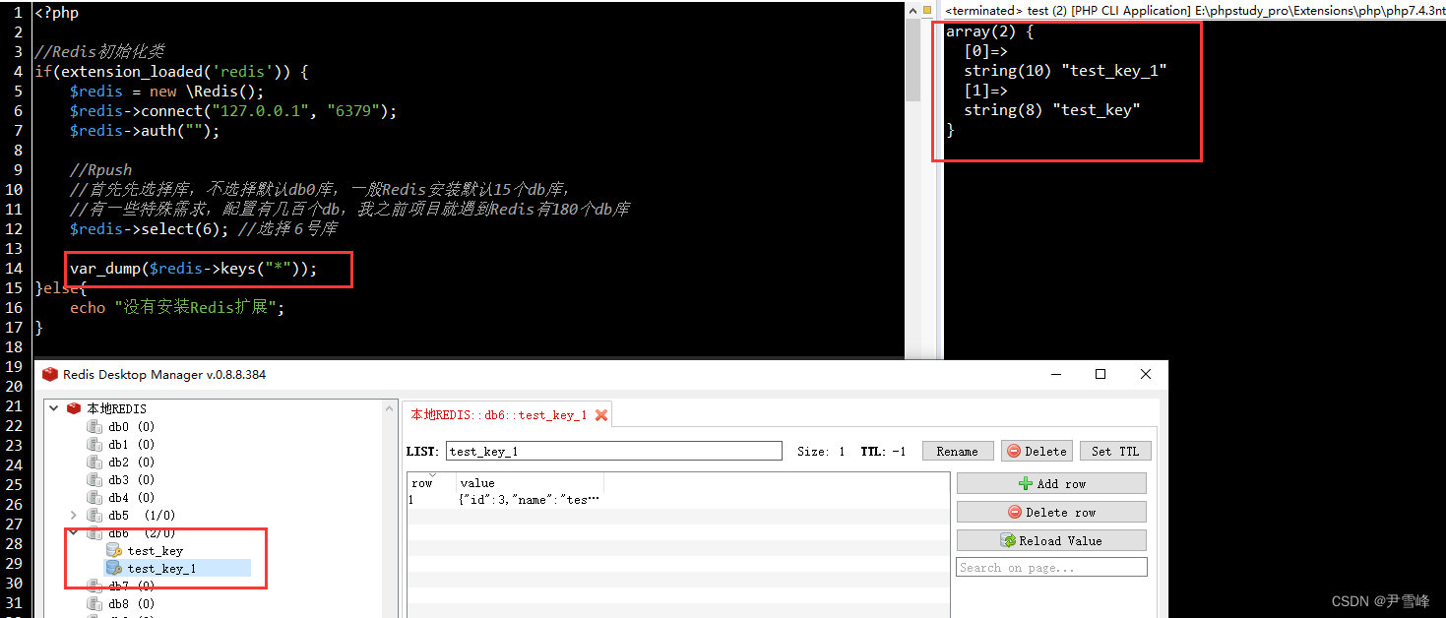Click the Redis server icon next to 本地REDIS

click(x=74, y=408)
